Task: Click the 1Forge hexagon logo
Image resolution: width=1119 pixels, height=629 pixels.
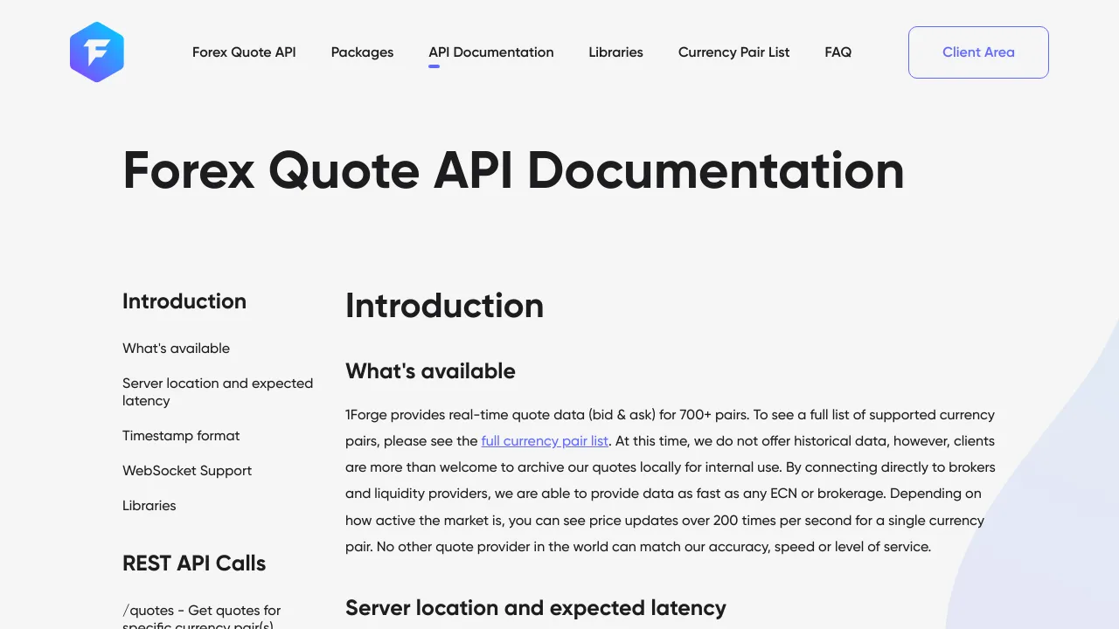Action: coord(97,52)
